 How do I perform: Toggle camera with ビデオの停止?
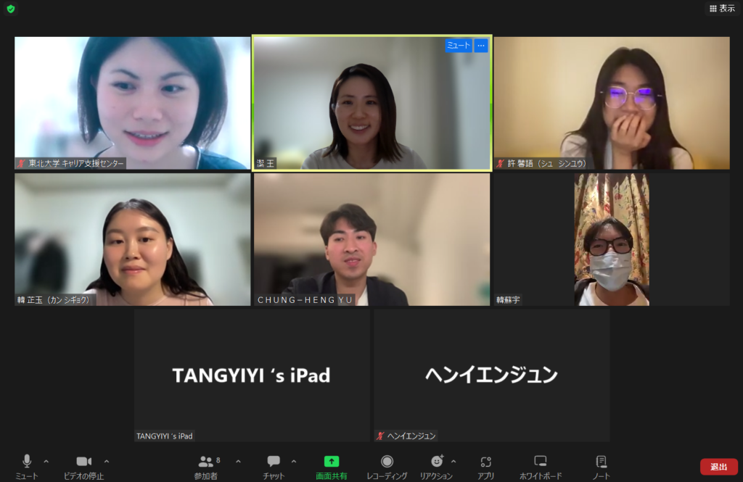[83, 466]
